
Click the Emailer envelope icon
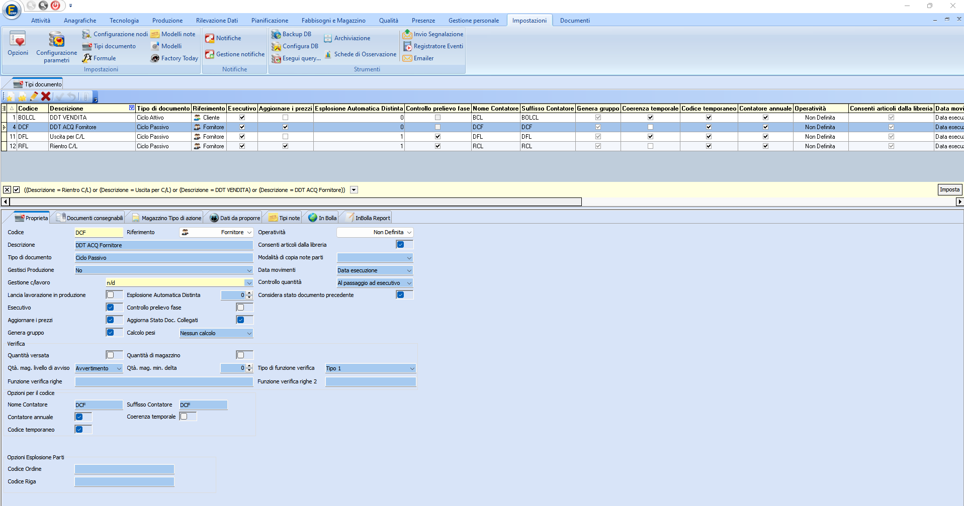[407, 58]
